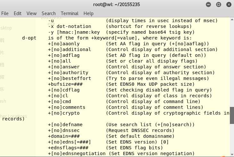
Task: Click the +bufsize=### line in terminal
Action: (121, 84)
